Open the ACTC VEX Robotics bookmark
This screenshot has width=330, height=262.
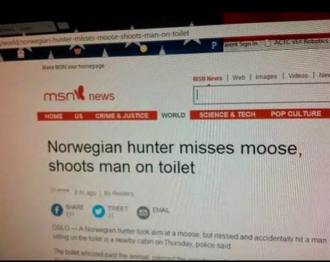[298, 42]
